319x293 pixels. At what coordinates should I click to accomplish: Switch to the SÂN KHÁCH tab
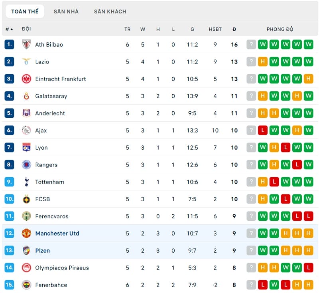tap(110, 12)
